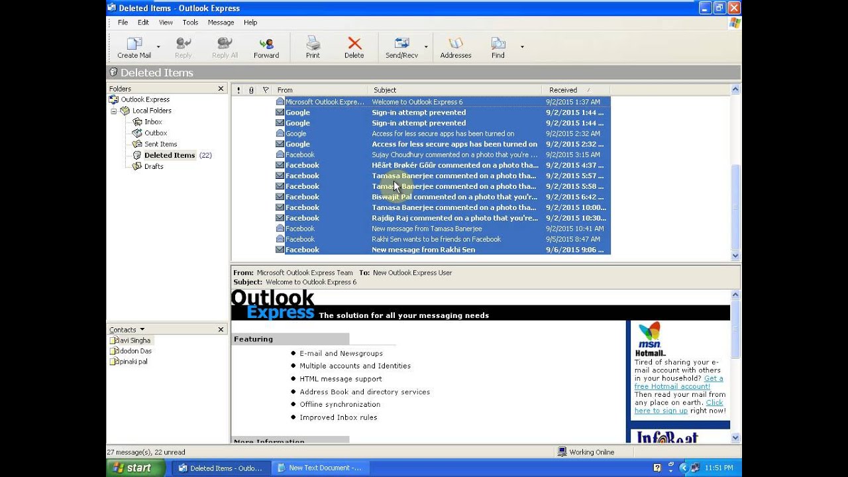848x477 pixels.
Task: Open the Addresses book icon
Action: [456, 44]
